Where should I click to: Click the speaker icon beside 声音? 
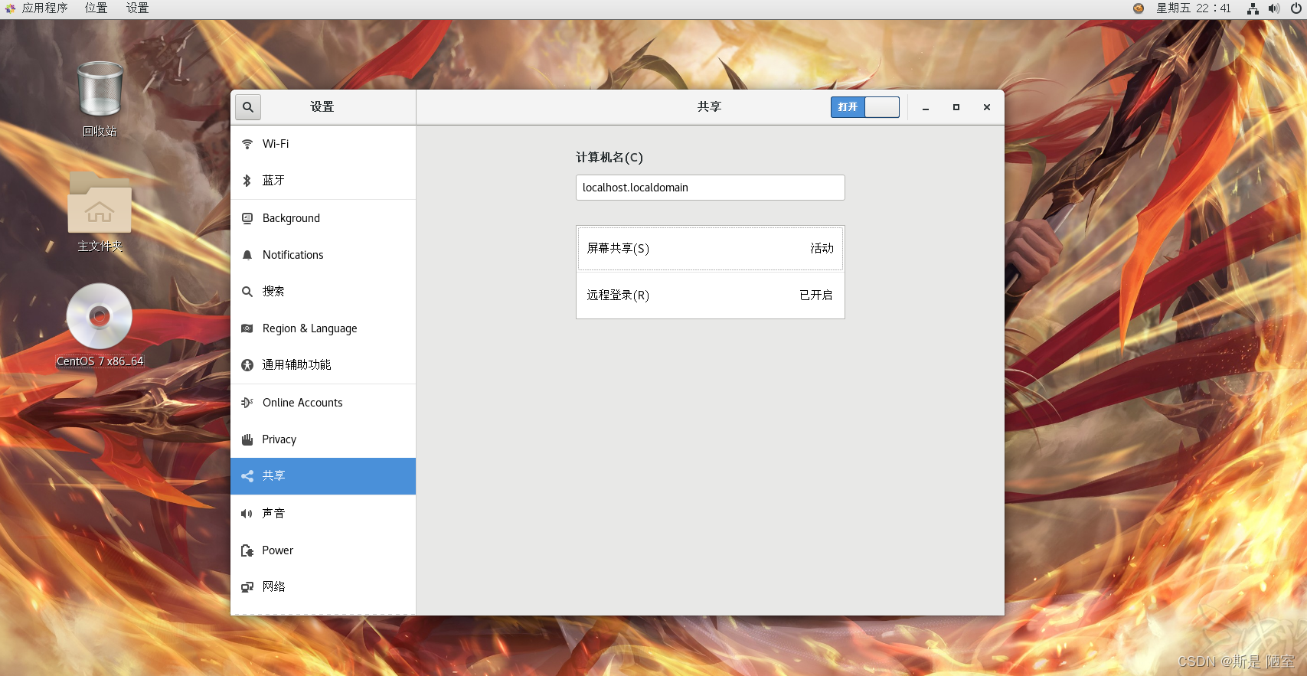click(x=247, y=514)
